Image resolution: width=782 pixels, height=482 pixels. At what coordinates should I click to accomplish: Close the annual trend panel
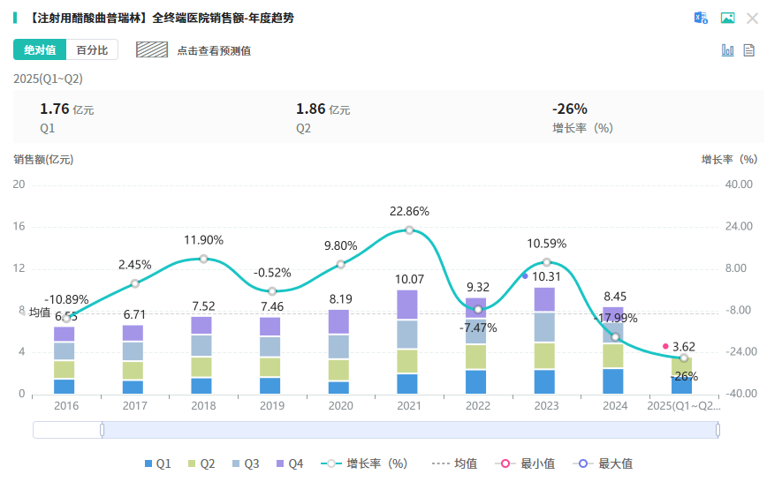coord(752,19)
